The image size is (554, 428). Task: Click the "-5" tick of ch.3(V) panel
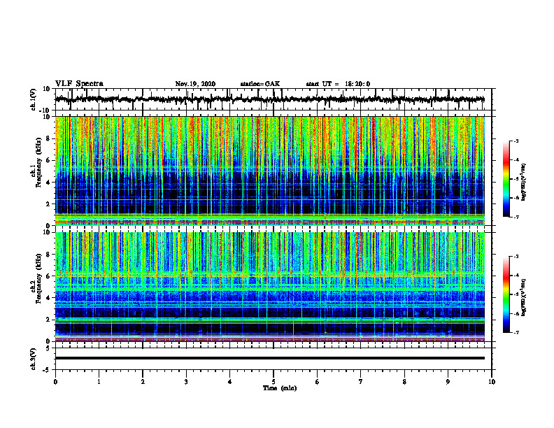[48, 370]
